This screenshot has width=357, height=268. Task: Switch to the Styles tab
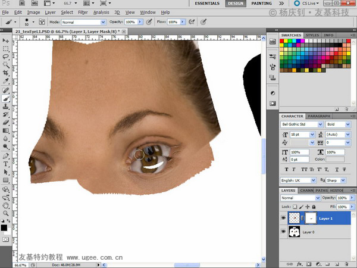(312, 35)
